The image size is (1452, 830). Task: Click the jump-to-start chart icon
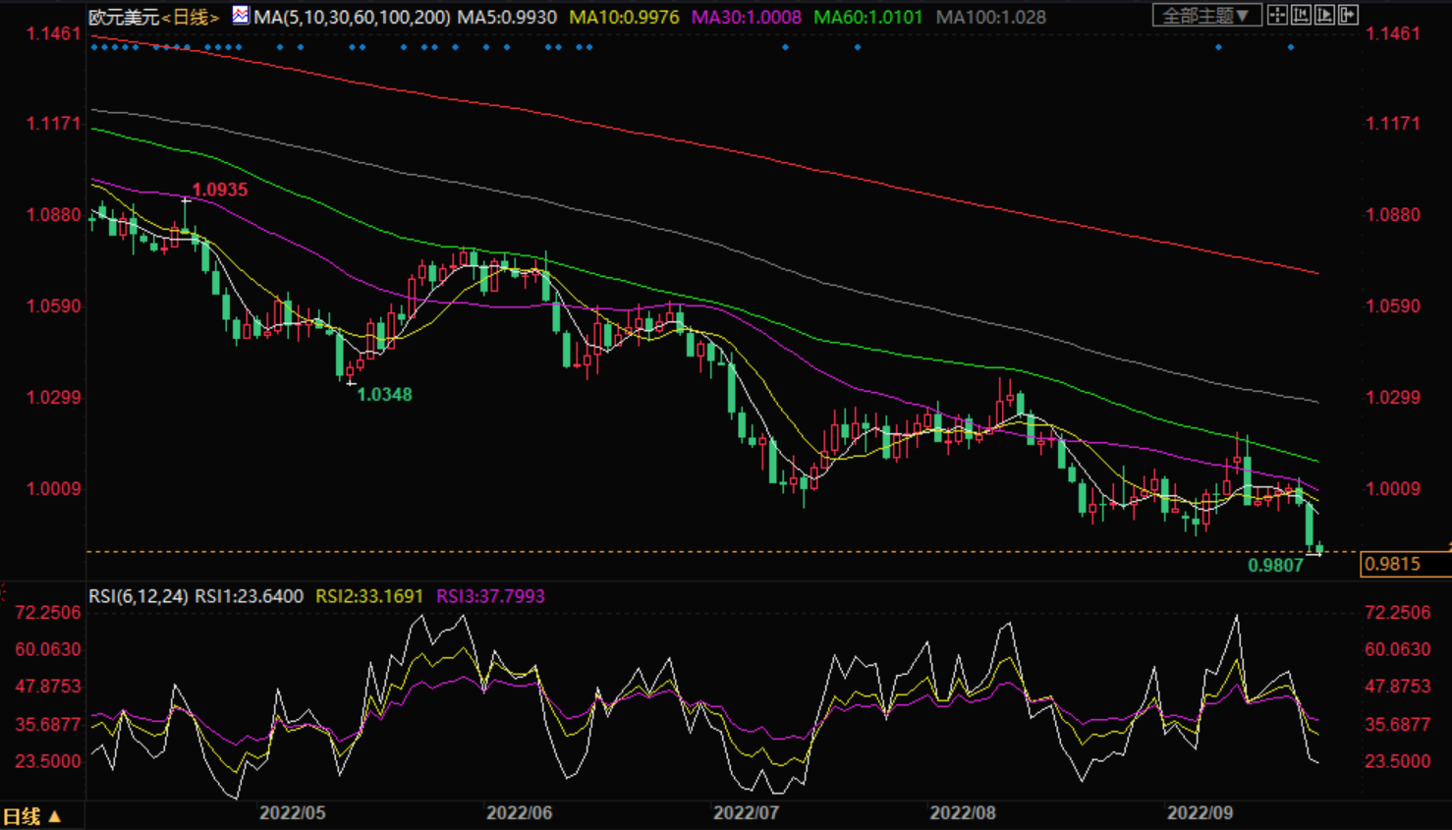point(1301,15)
